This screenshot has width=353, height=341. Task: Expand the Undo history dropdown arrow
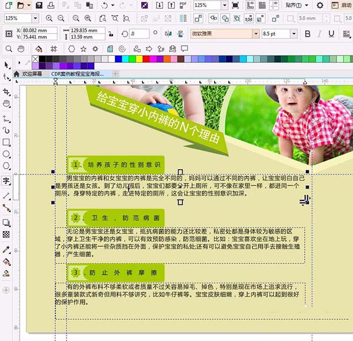112,5
